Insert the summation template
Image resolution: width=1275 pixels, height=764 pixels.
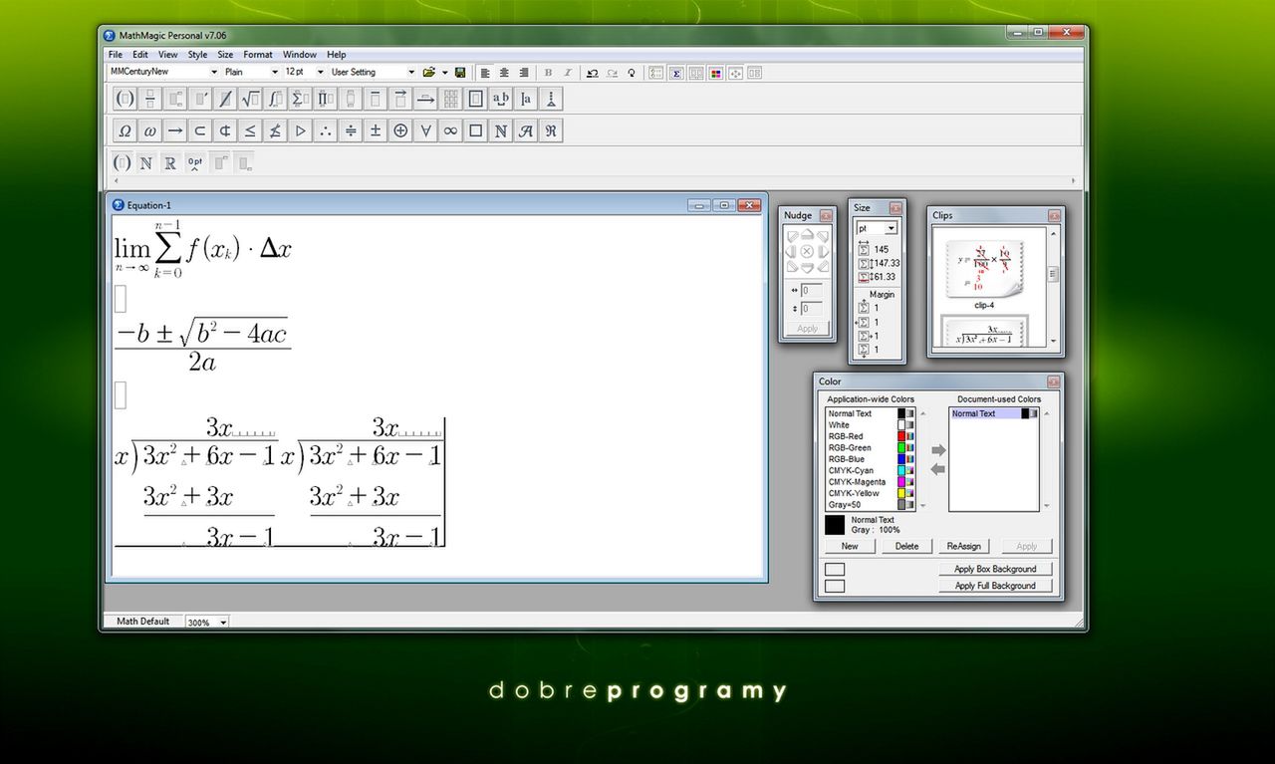click(x=301, y=98)
